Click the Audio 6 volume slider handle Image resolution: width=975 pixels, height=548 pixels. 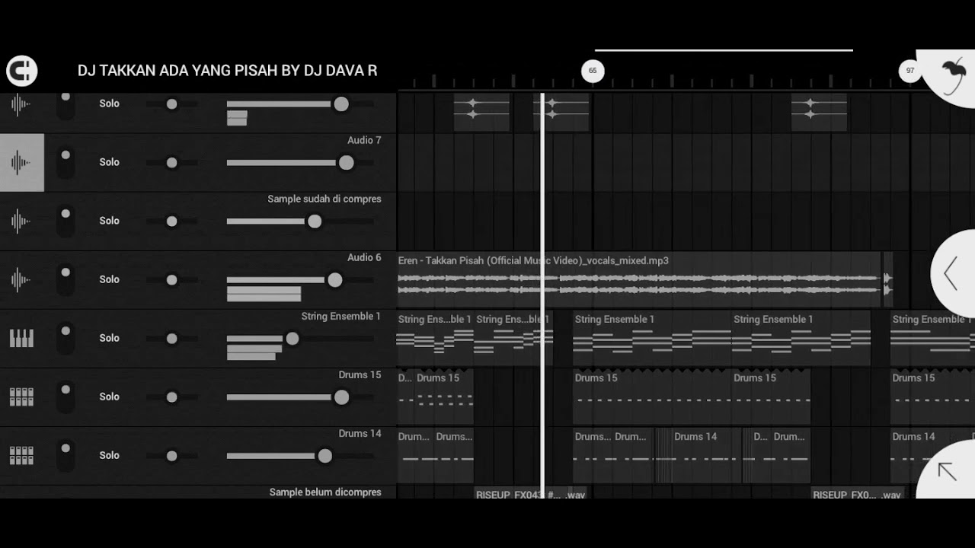[x=335, y=280]
